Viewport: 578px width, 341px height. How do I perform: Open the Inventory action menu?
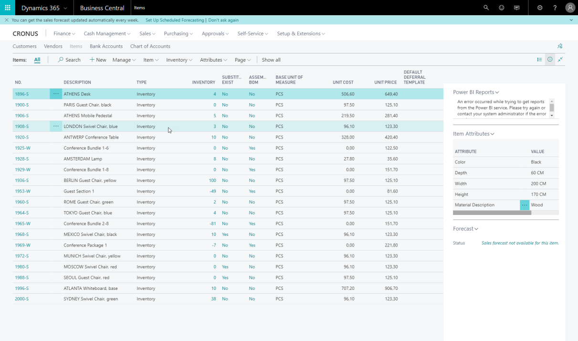tap(179, 60)
